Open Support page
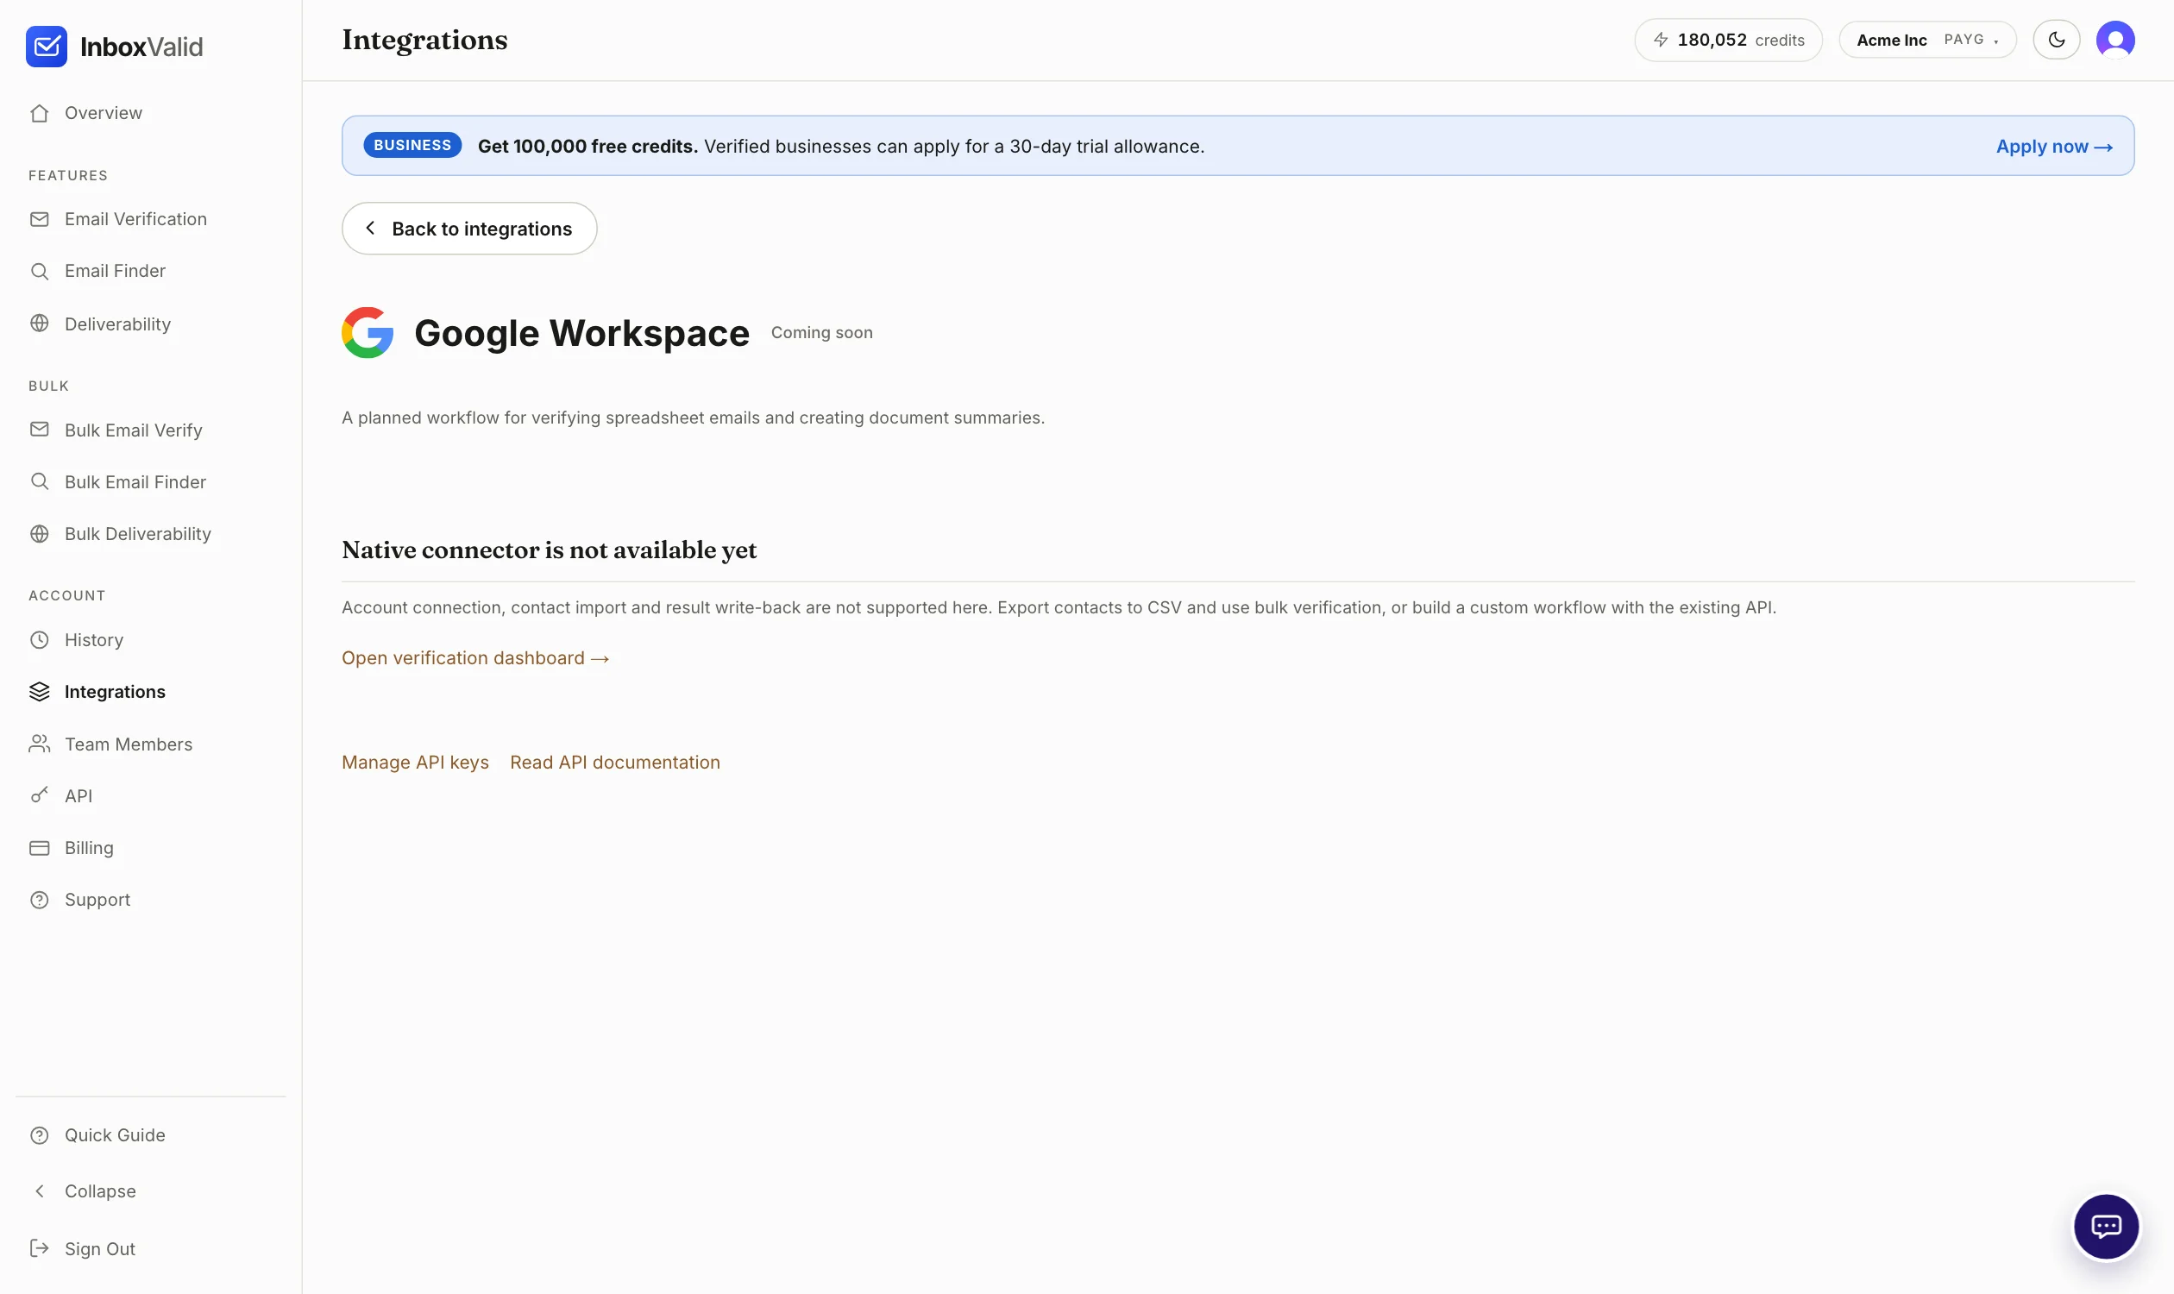 pos(97,900)
